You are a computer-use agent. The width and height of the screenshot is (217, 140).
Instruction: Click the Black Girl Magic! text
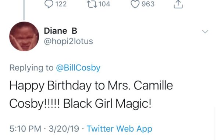107,103
